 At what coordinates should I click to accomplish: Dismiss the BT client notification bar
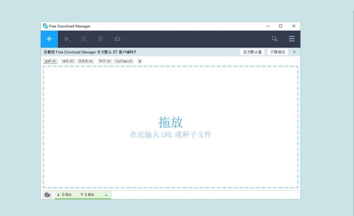pyautogui.click(x=294, y=52)
